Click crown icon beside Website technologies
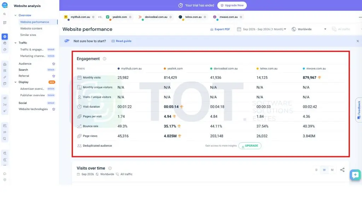Screen dimensions: 362x203 pyautogui.click(x=54, y=109)
